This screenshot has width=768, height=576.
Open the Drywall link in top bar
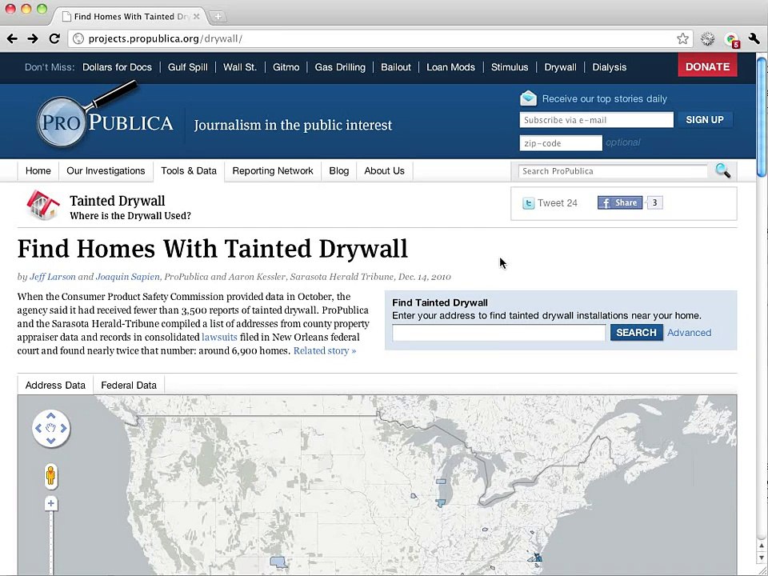pyautogui.click(x=560, y=67)
